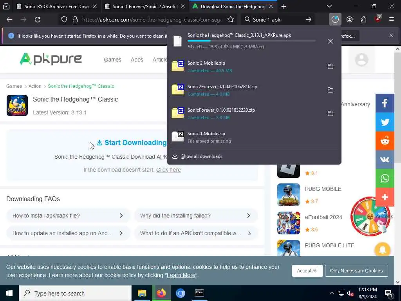Expand the list all tabs dropdown
This screenshot has width=401, height=301.
329,6
